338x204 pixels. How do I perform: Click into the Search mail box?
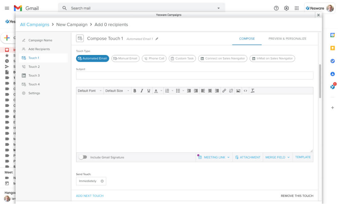point(141,8)
